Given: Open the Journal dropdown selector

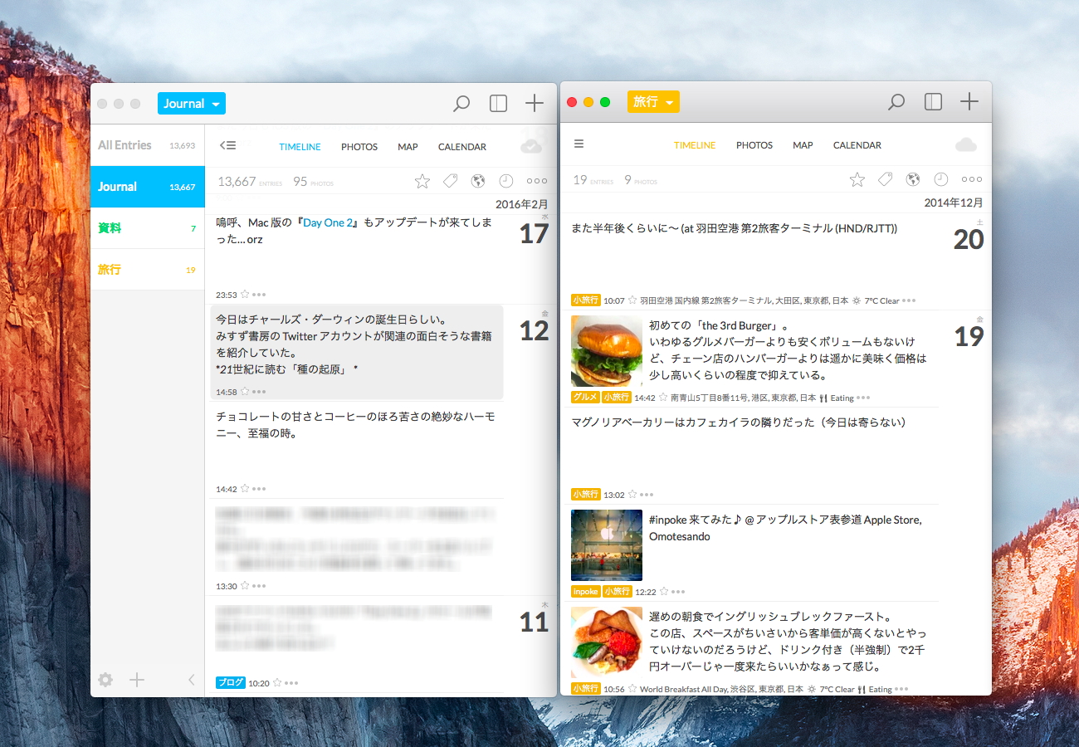Looking at the screenshot, I should pos(192,104).
